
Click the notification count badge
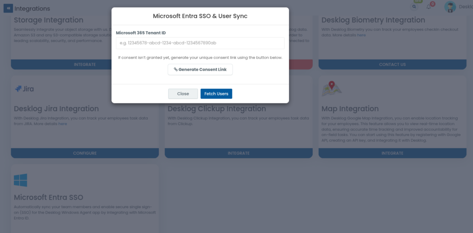coord(432,4)
